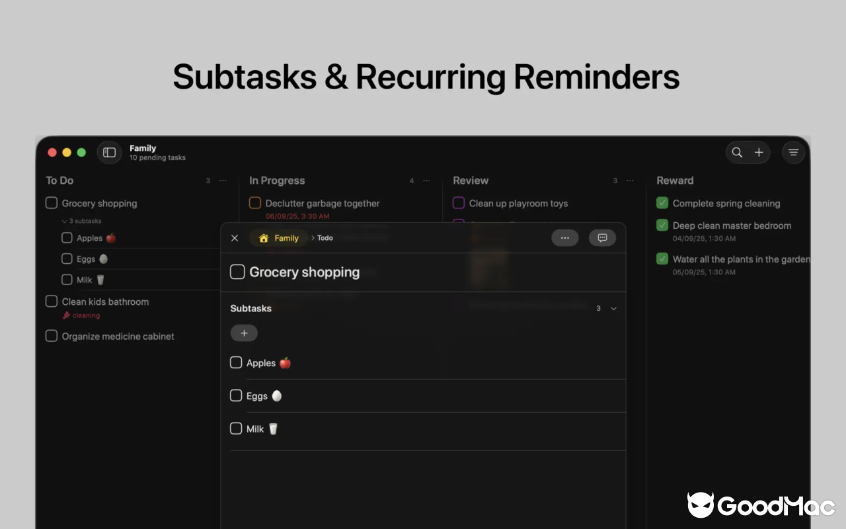Open task detail ellipsis menu
Screen dimensions: 846x529
tap(565, 238)
